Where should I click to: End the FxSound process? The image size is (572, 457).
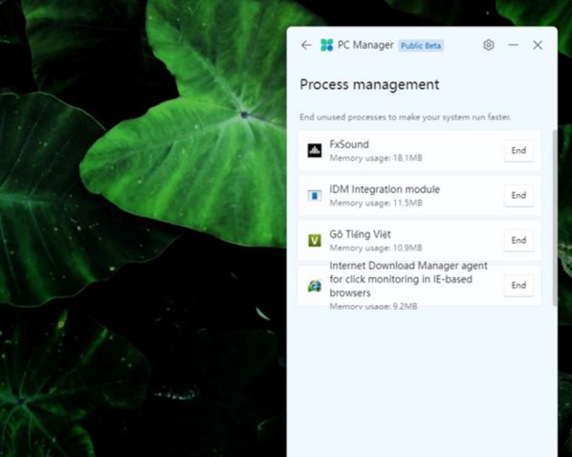click(518, 150)
